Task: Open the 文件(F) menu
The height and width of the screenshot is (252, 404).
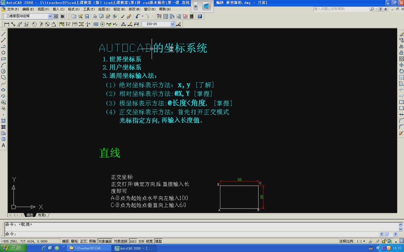Action: 13,9
